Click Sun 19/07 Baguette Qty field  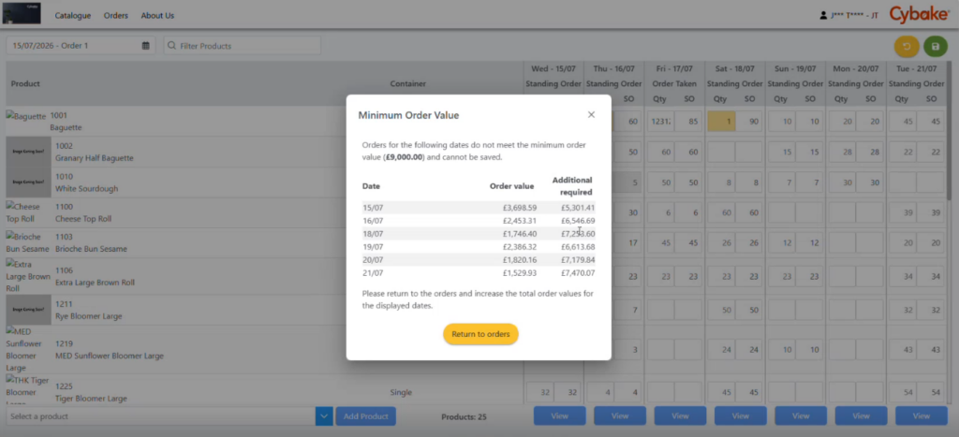pyautogui.click(x=782, y=122)
